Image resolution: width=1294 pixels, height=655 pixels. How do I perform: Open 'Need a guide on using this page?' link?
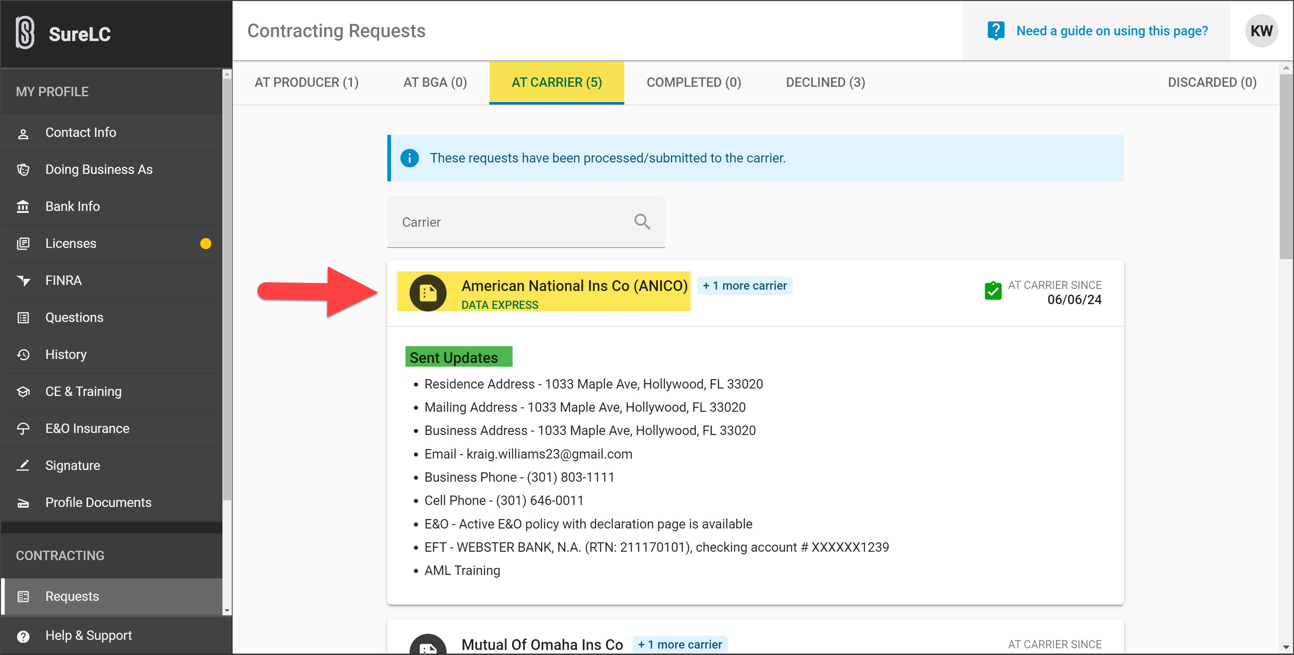coord(1113,31)
